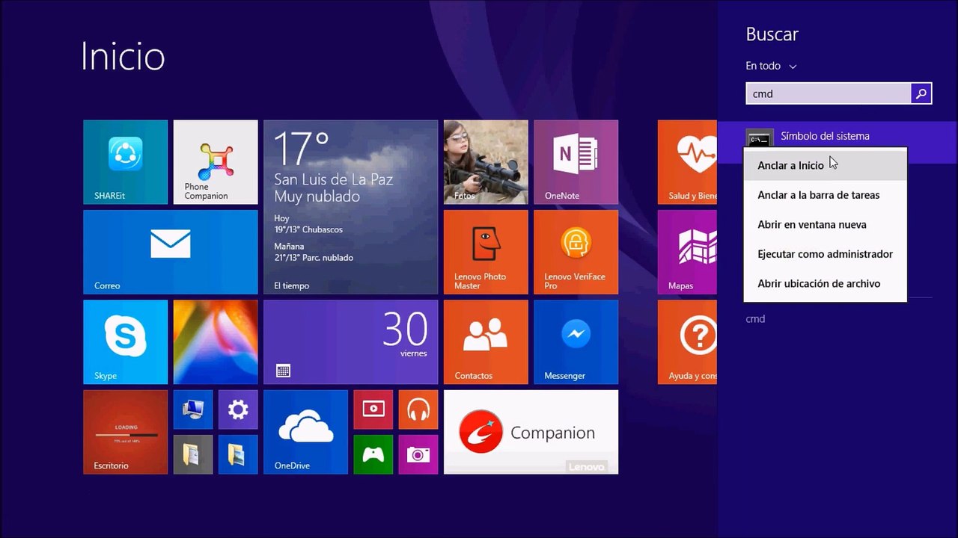Click the magnifying glass search button
The height and width of the screenshot is (538, 958).
pos(921,93)
